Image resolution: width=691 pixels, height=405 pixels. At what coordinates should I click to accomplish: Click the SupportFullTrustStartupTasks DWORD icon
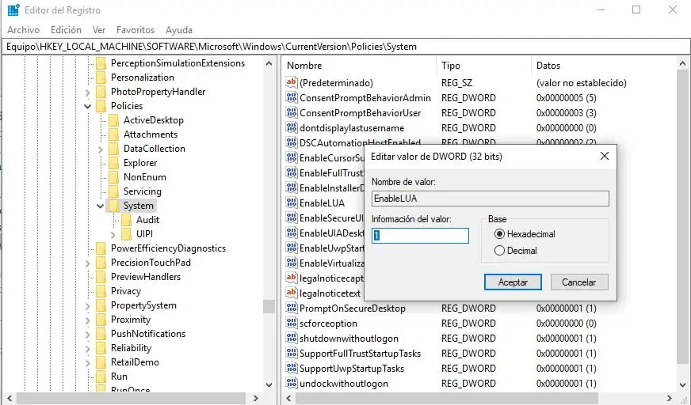(x=292, y=353)
